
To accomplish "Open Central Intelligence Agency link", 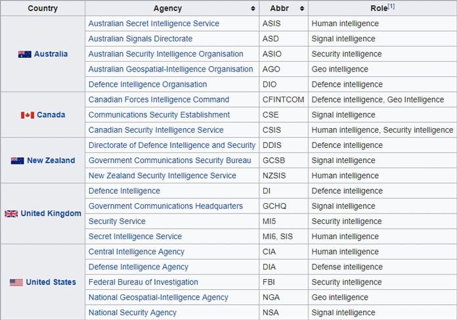I will point(137,252).
